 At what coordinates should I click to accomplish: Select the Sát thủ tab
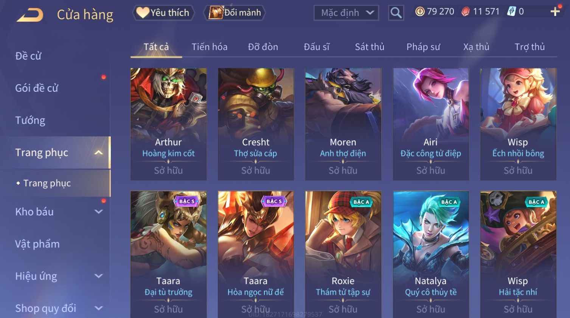(370, 47)
